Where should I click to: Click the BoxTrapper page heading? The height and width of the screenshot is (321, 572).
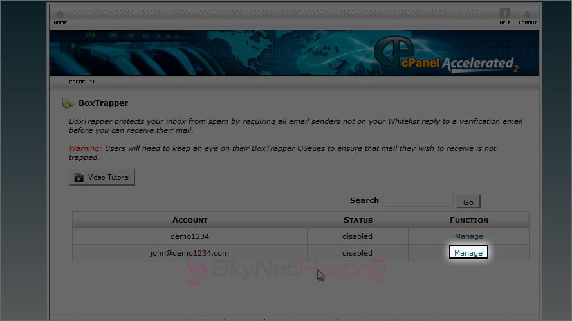point(103,103)
